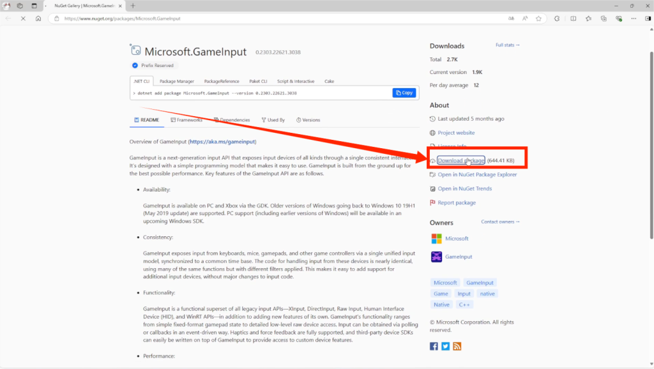654x369 pixels.
Task: Open in NuGet Package Explorer
Action: pos(477,174)
